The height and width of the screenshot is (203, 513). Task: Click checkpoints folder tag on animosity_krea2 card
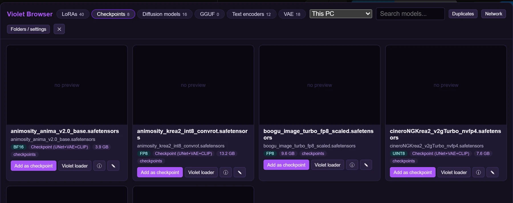tap(151, 161)
